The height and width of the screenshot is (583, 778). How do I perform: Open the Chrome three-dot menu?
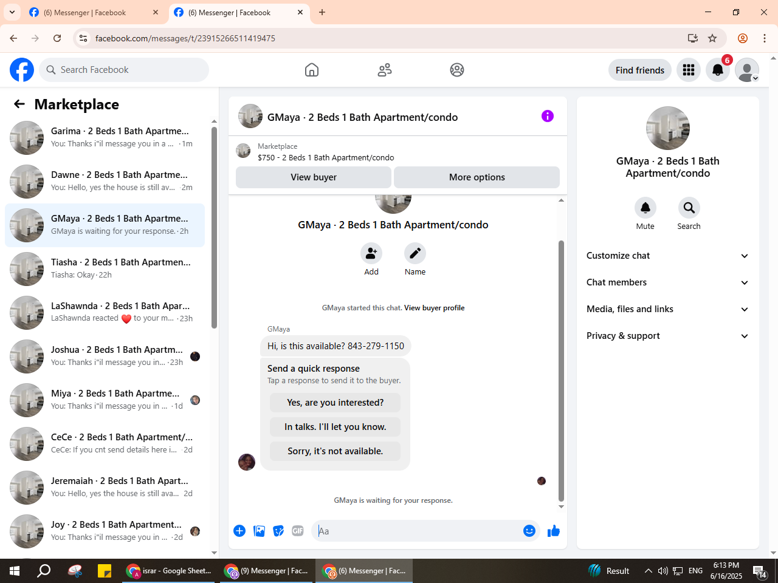(765, 38)
